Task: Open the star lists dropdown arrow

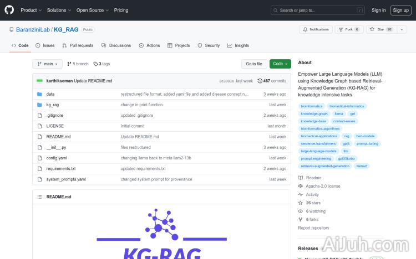Action: (x=402, y=29)
